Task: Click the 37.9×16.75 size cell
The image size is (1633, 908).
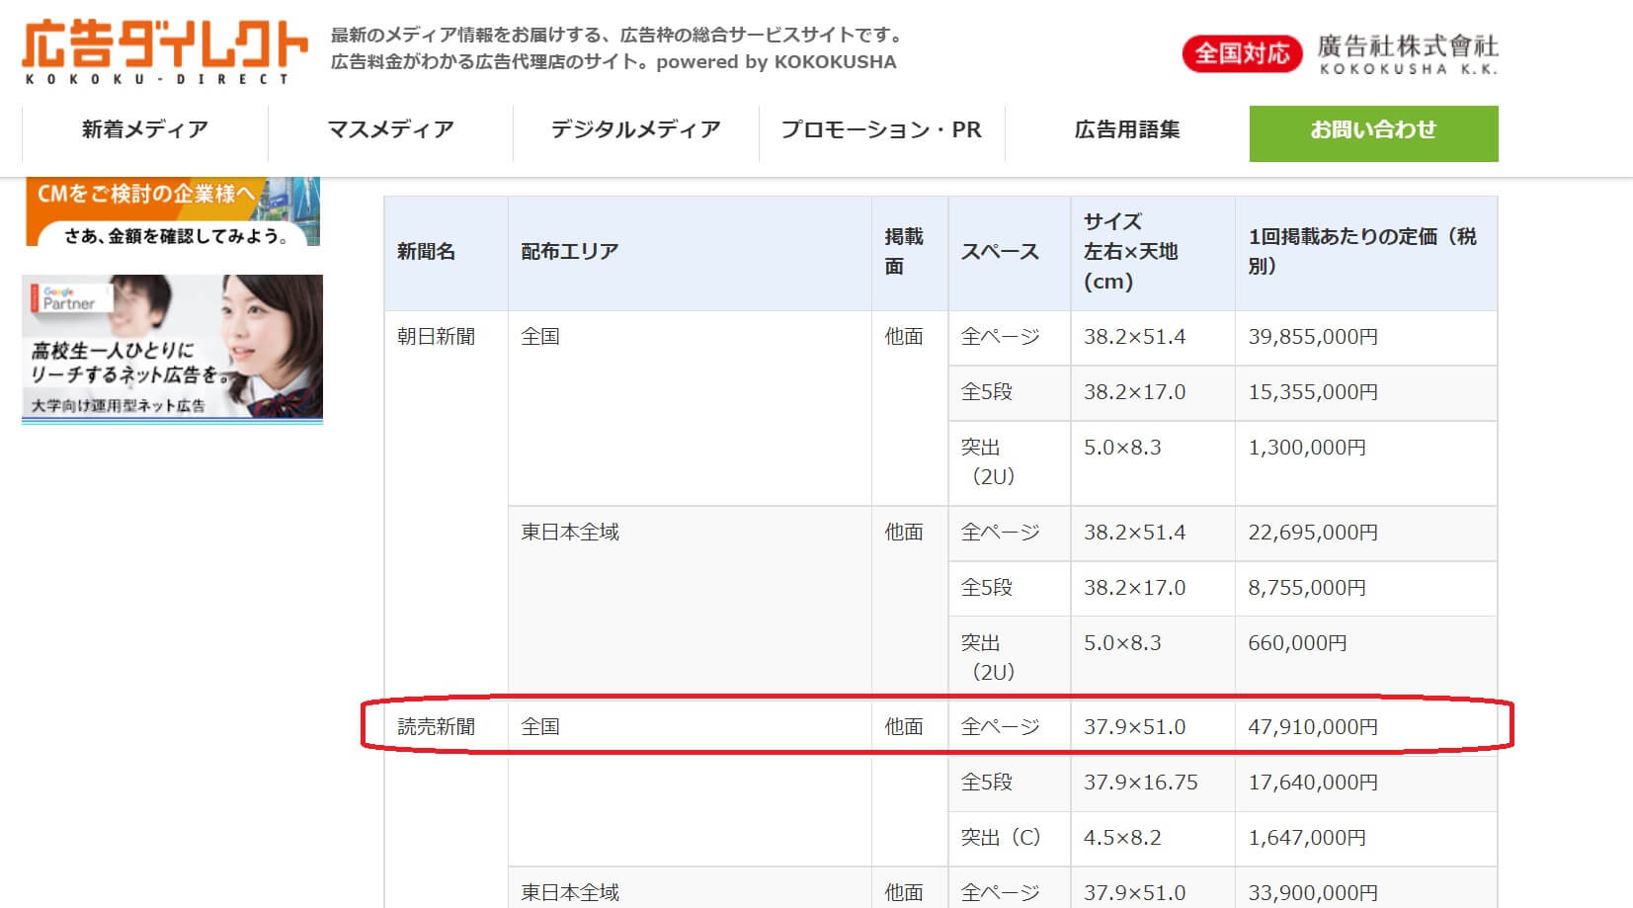Action: [1153, 784]
